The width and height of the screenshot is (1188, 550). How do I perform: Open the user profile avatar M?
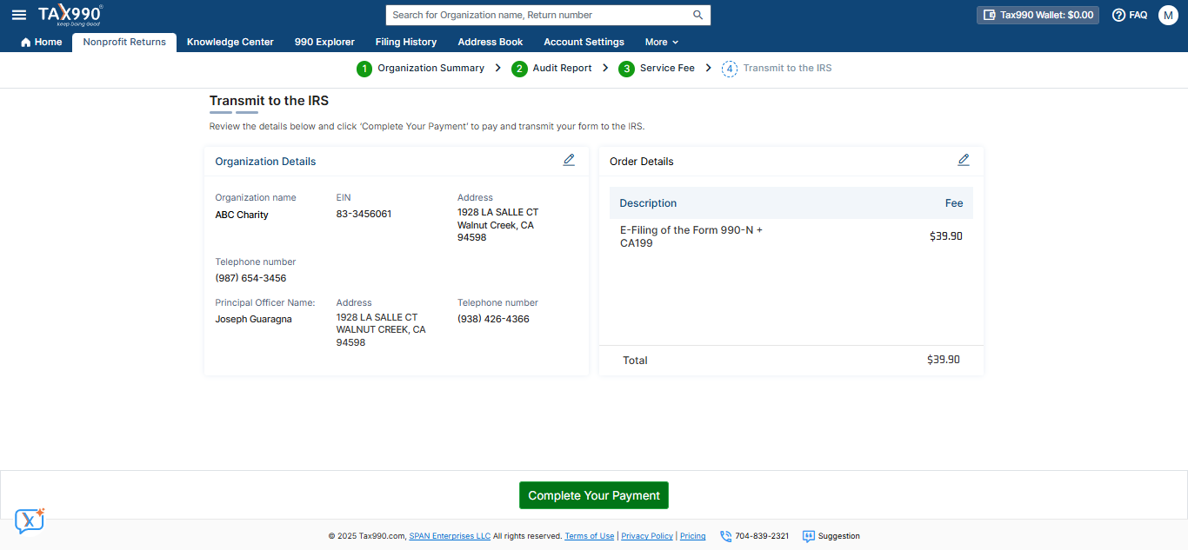pos(1168,15)
